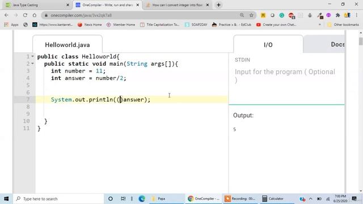Select the I/O panel tab
363x204 pixels.
click(x=268, y=45)
